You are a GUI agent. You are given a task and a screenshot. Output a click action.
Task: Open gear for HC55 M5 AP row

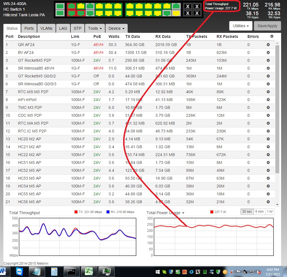click(x=268, y=194)
